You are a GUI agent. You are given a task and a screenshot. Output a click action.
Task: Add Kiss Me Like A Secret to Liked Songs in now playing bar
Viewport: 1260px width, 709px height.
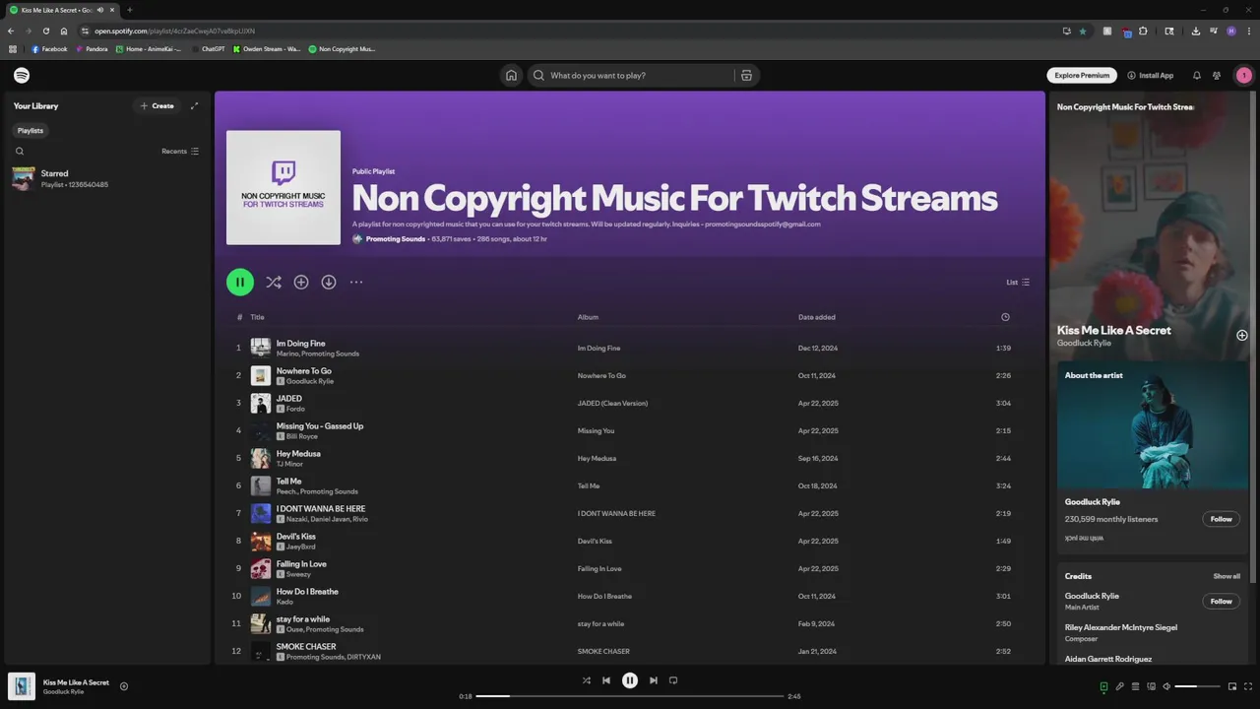[x=124, y=686]
